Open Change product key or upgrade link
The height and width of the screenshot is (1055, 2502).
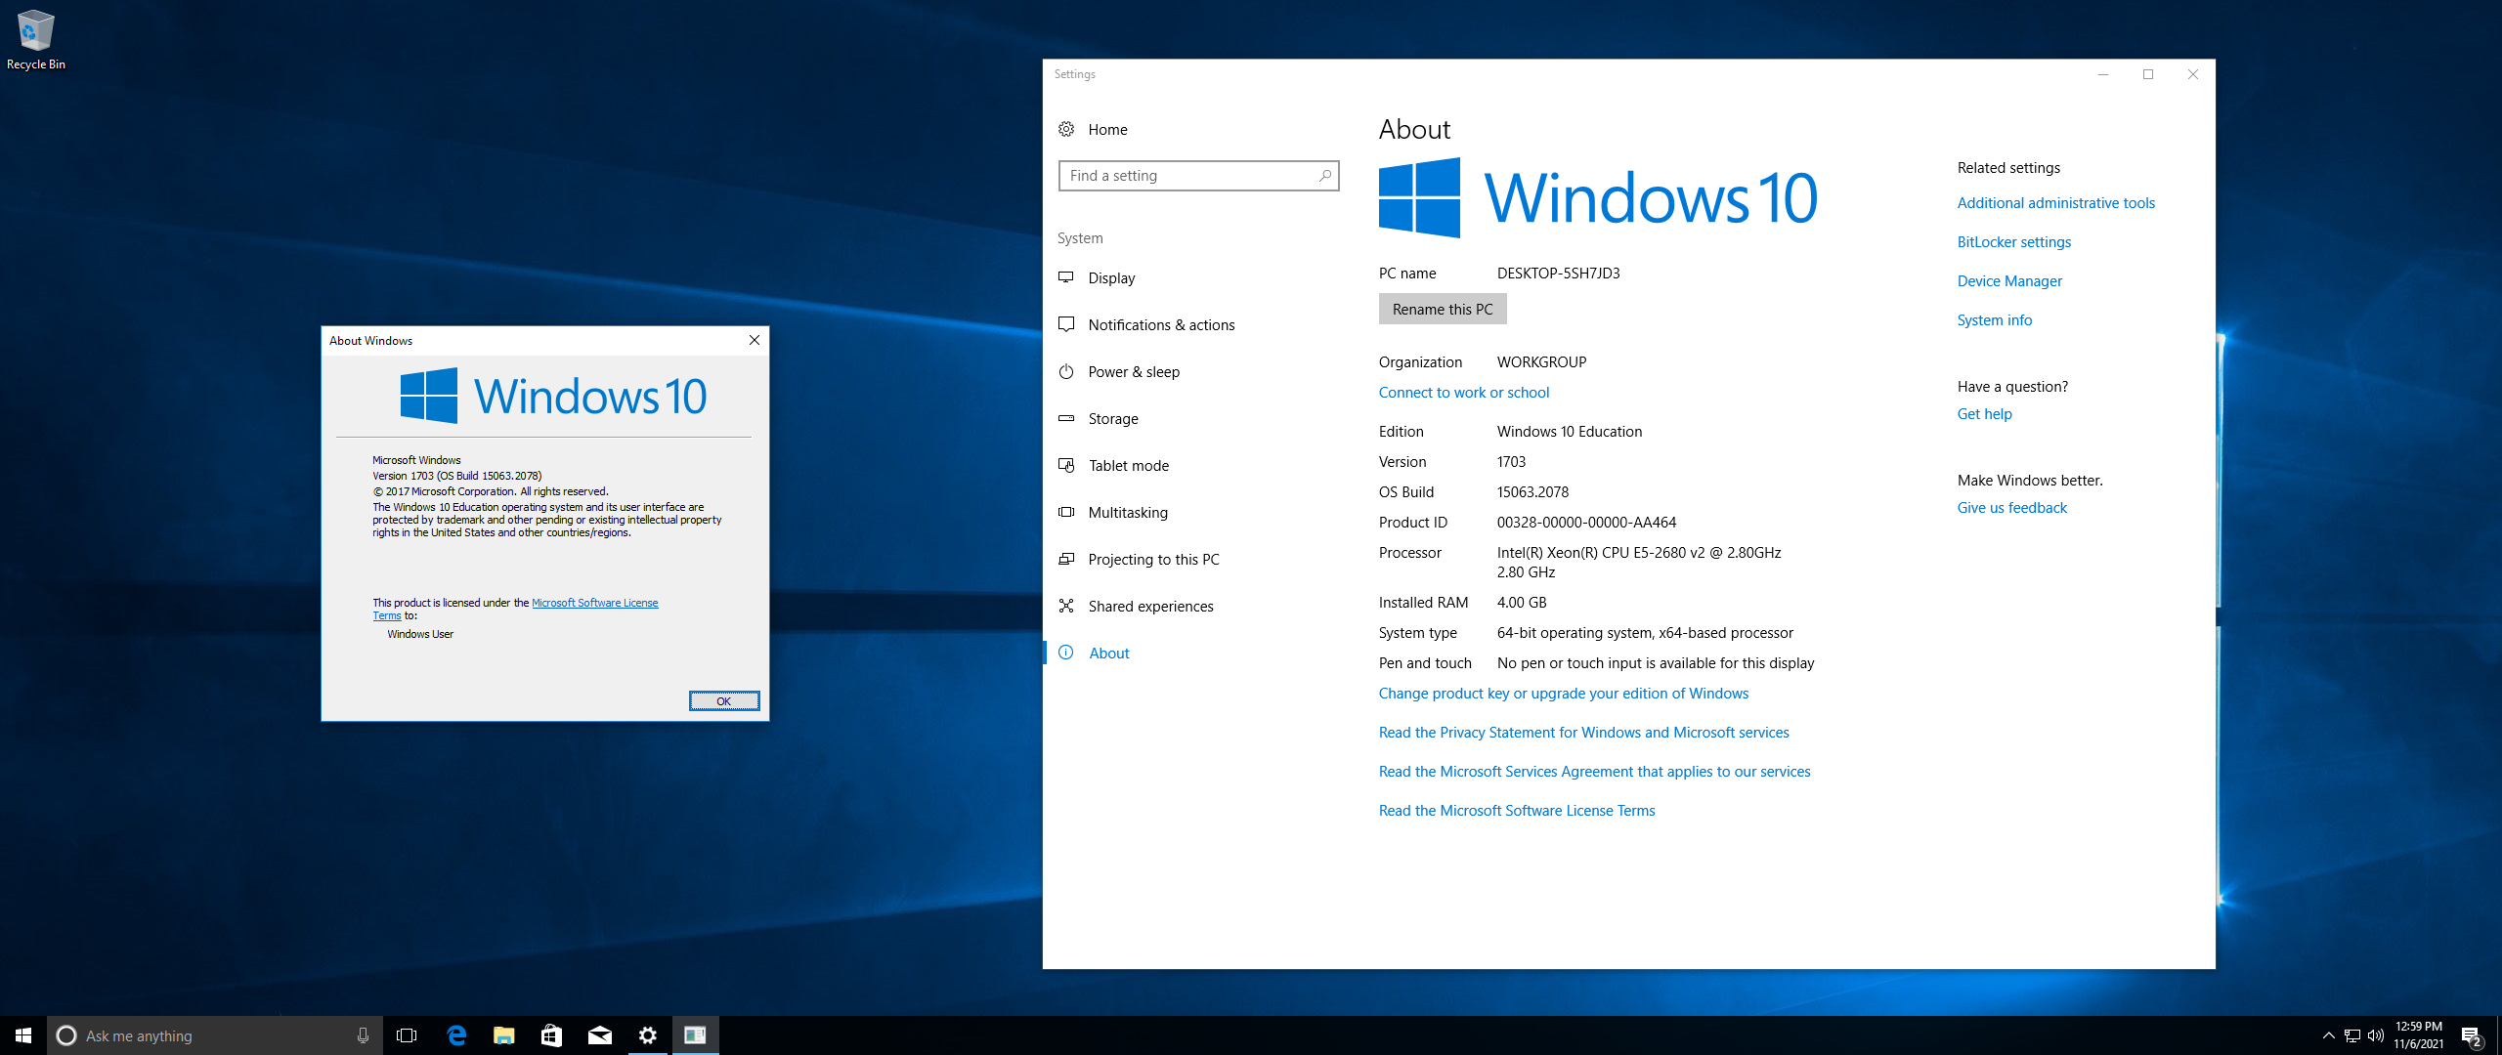click(1563, 693)
